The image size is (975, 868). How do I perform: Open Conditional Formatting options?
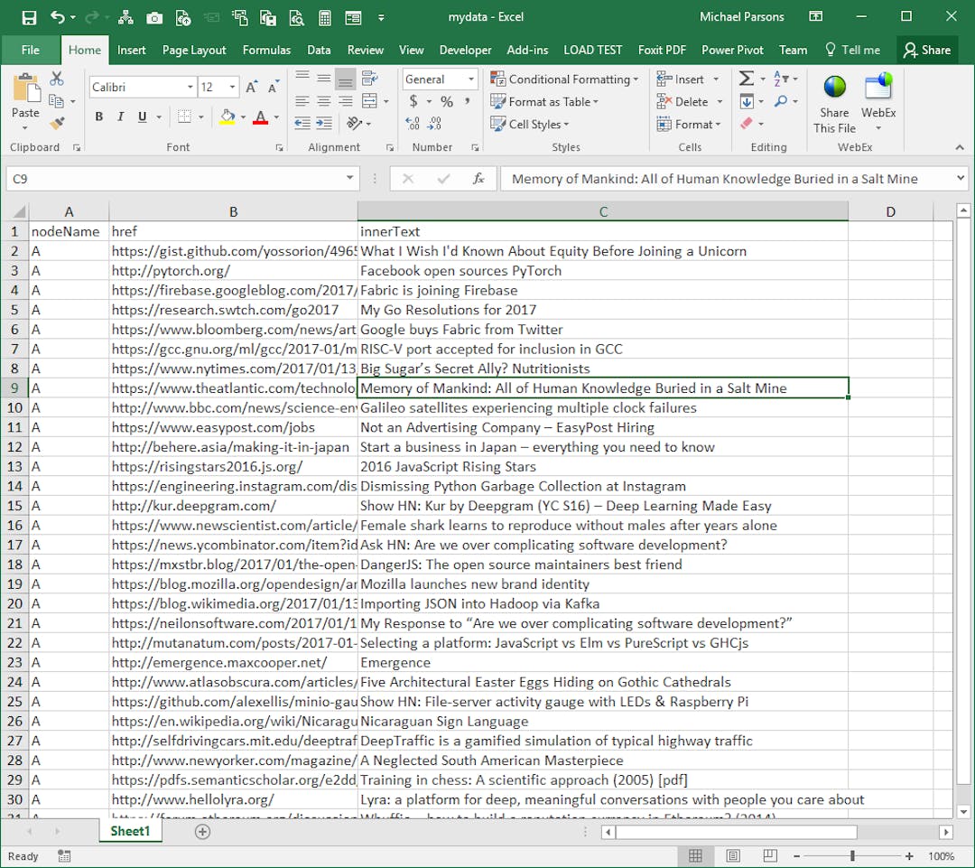564,79
